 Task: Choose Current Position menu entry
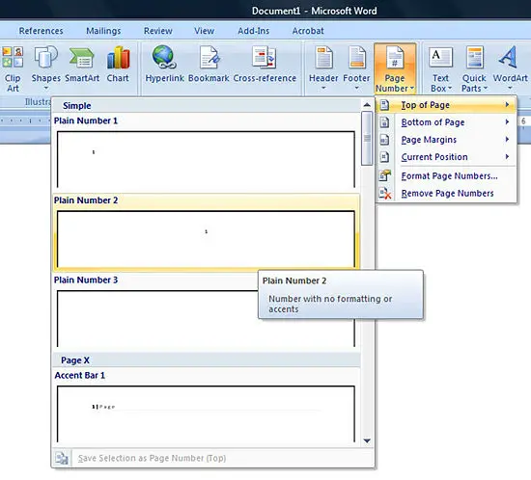[x=446, y=157]
